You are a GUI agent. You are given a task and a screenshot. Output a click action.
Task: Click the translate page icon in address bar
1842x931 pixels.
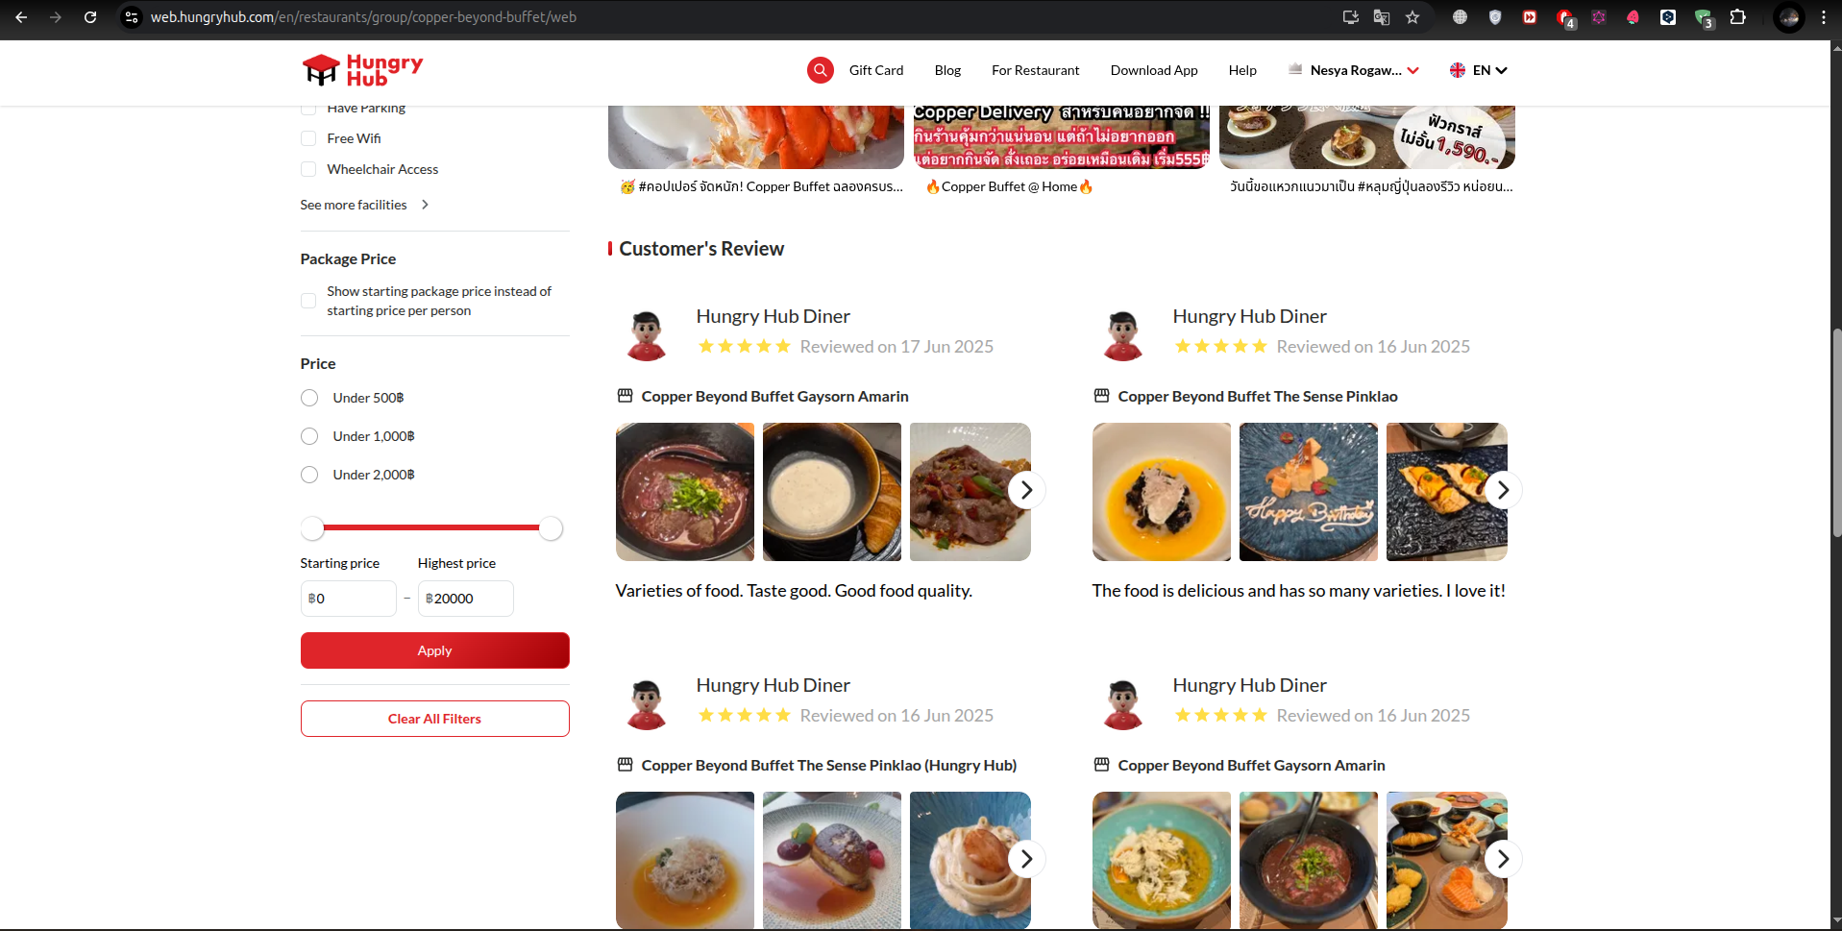[x=1381, y=17]
